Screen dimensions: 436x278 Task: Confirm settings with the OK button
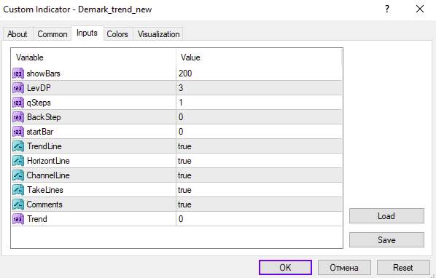point(285,268)
